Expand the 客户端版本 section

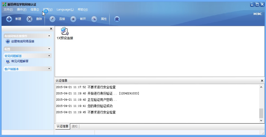coord(49,69)
